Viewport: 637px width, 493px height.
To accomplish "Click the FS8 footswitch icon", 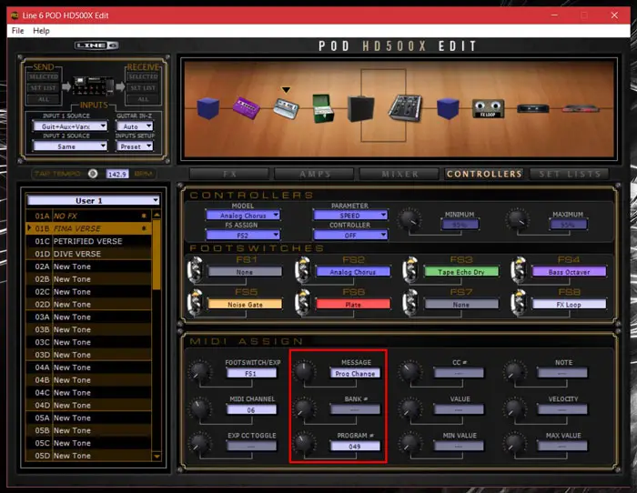I will click(x=519, y=302).
